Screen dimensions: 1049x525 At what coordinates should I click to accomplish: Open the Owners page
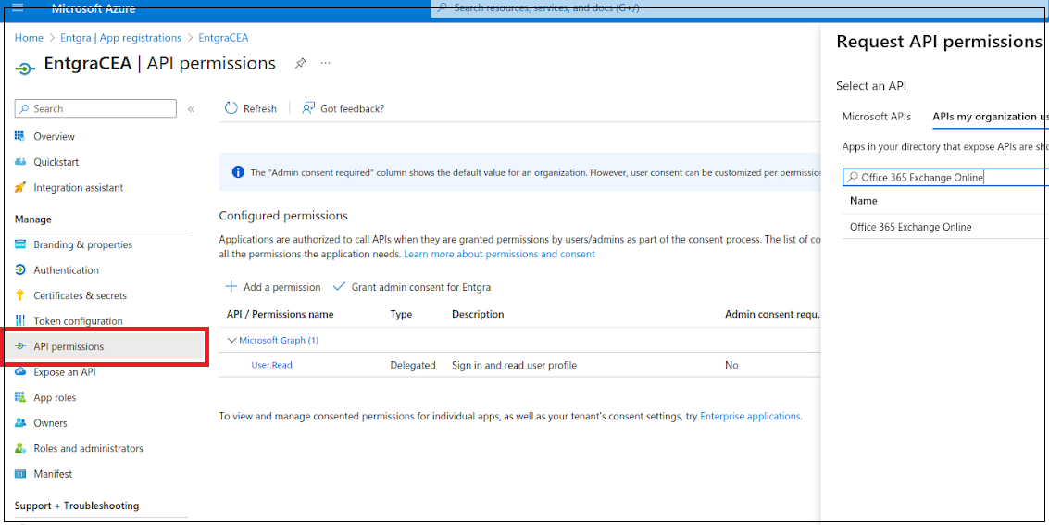50,422
